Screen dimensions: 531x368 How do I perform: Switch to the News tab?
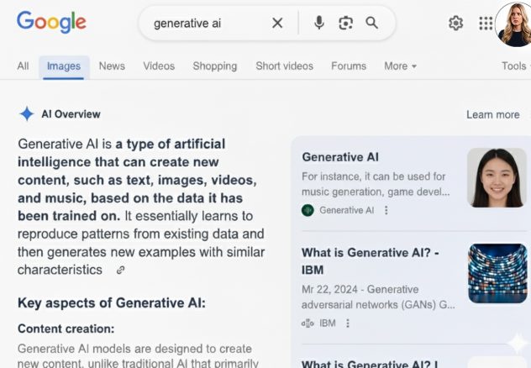[x=112, y=66]
